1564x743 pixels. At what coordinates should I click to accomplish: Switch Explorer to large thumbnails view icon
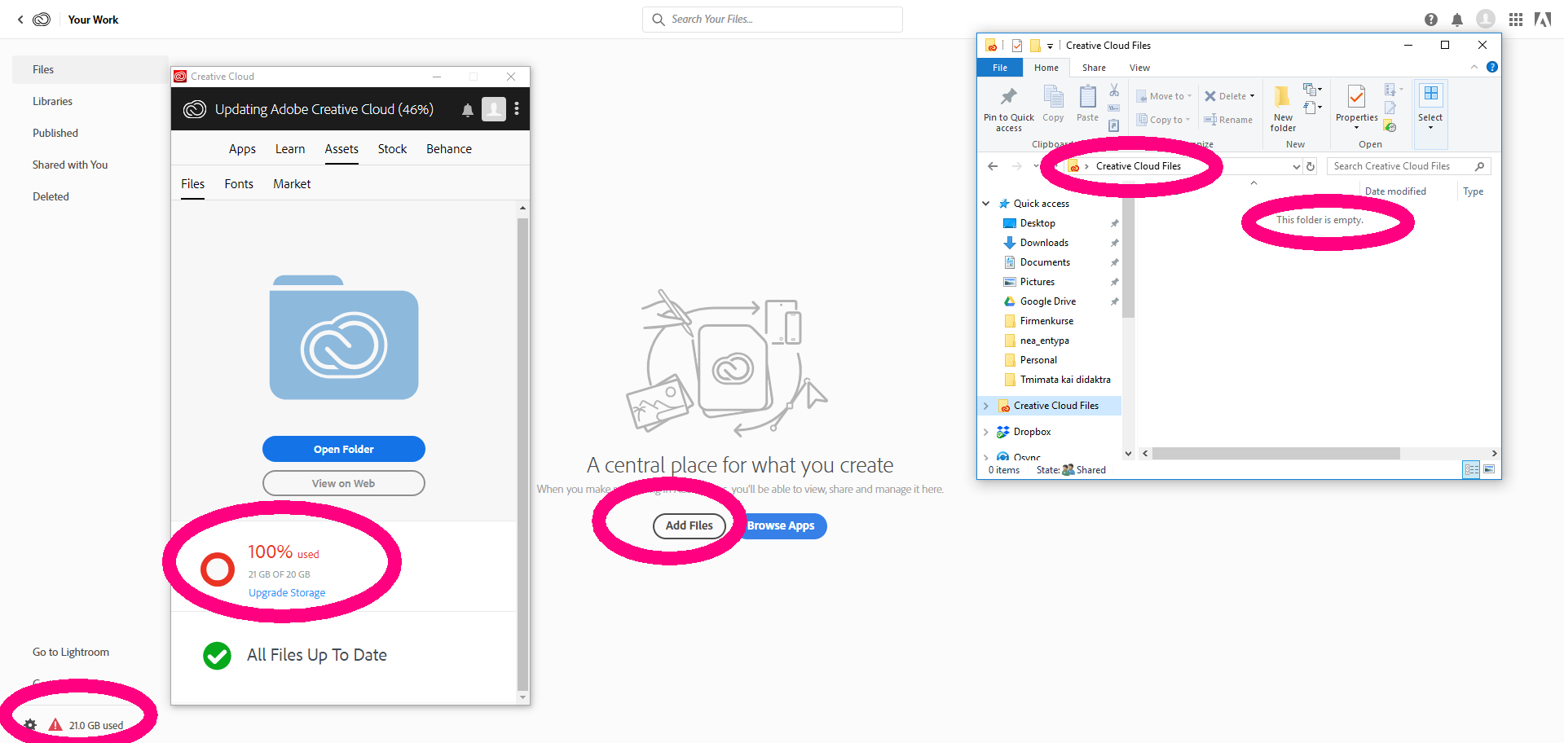(1489, 469)
